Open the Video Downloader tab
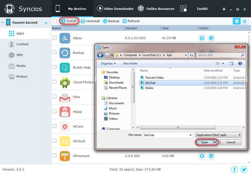 [115, 9]
